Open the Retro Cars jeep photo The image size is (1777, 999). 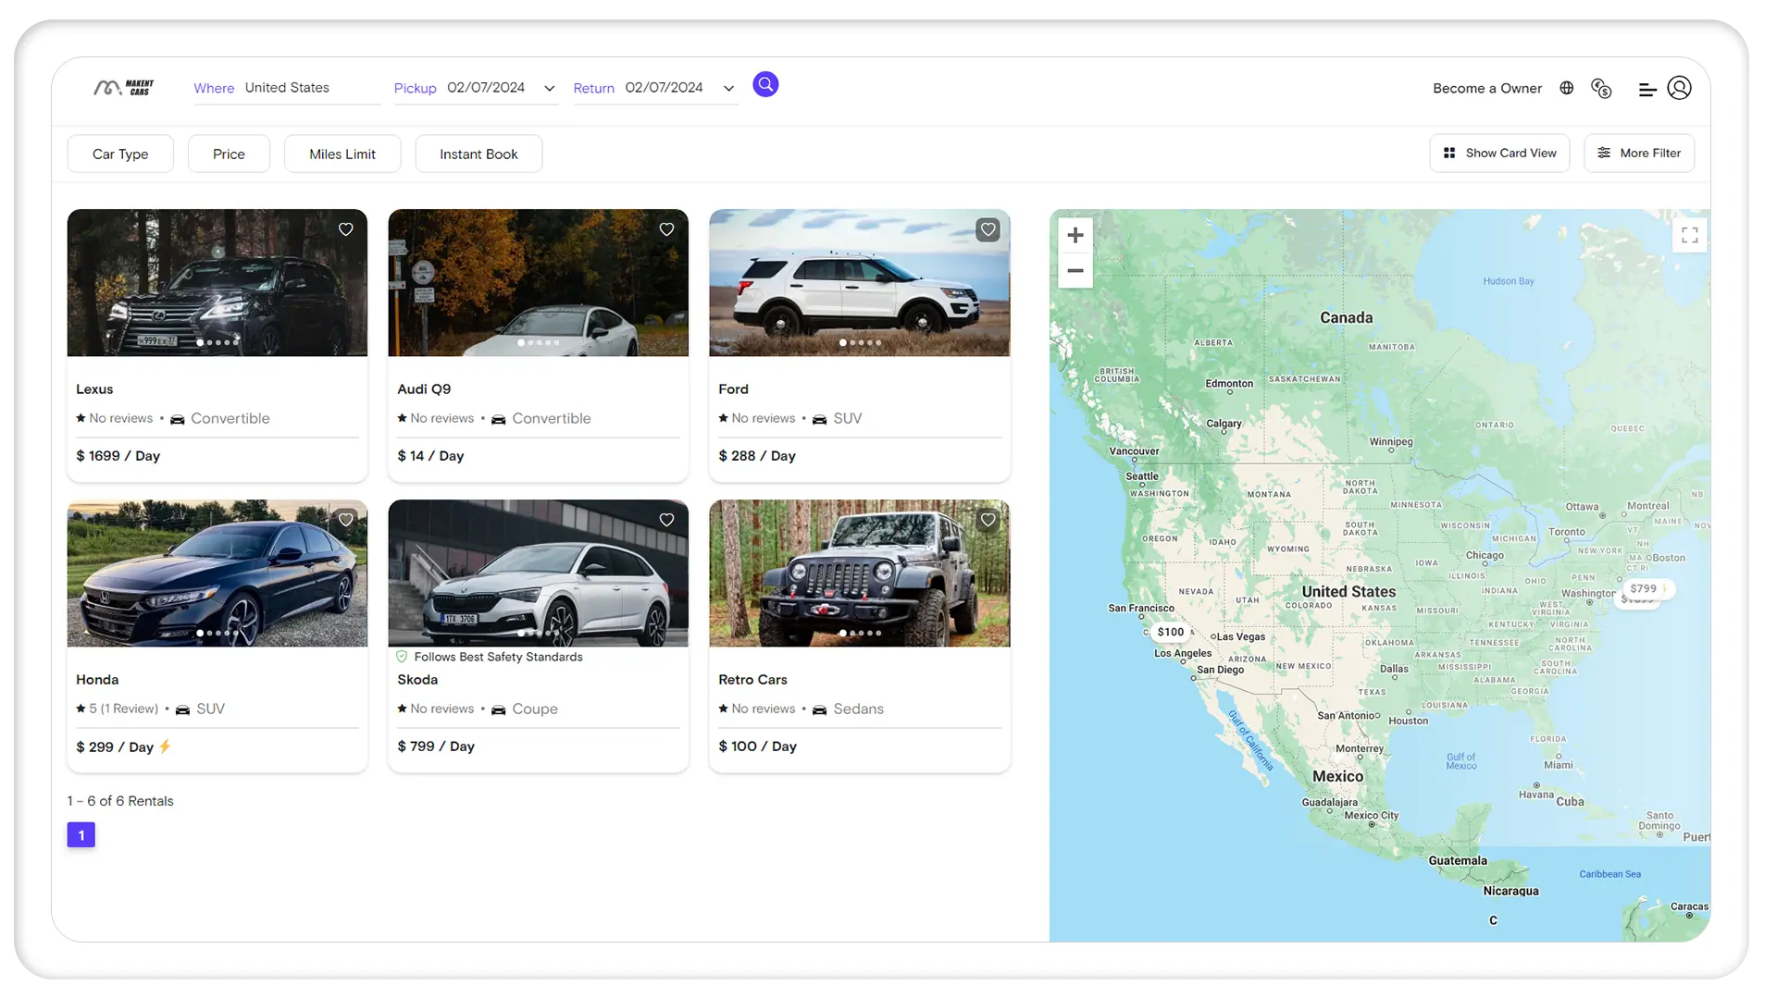tap(859, 573)
